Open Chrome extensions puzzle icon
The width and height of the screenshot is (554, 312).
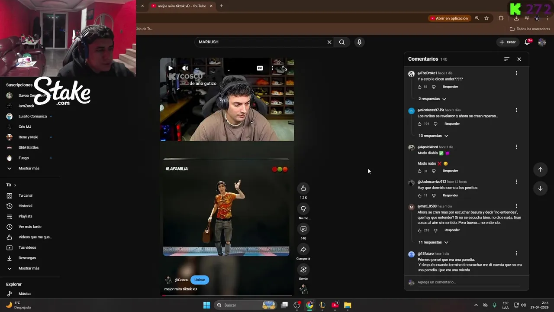501,18
